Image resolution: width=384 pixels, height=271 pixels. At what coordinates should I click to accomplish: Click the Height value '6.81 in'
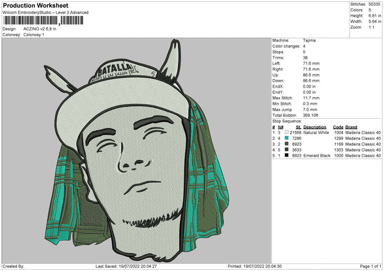(x=374, y=15)
